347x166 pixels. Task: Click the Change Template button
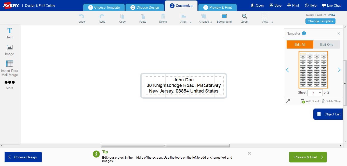(320, 21)
